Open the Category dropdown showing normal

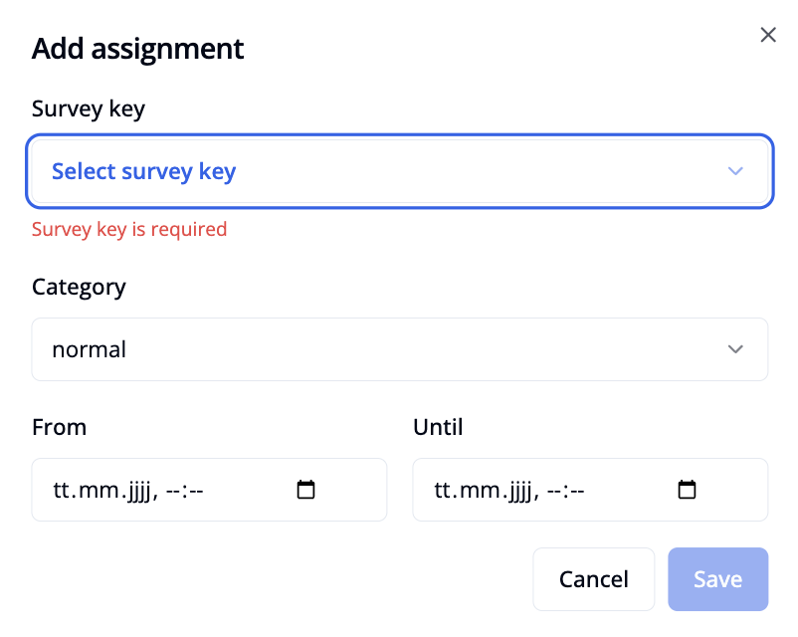[398, 349]
